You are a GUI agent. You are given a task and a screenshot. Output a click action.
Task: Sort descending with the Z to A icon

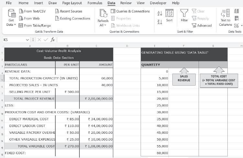(160, 22)
